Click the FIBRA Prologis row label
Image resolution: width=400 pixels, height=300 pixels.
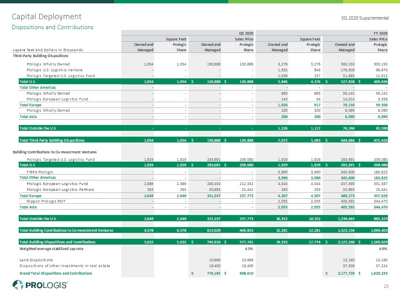pos(40,172)
